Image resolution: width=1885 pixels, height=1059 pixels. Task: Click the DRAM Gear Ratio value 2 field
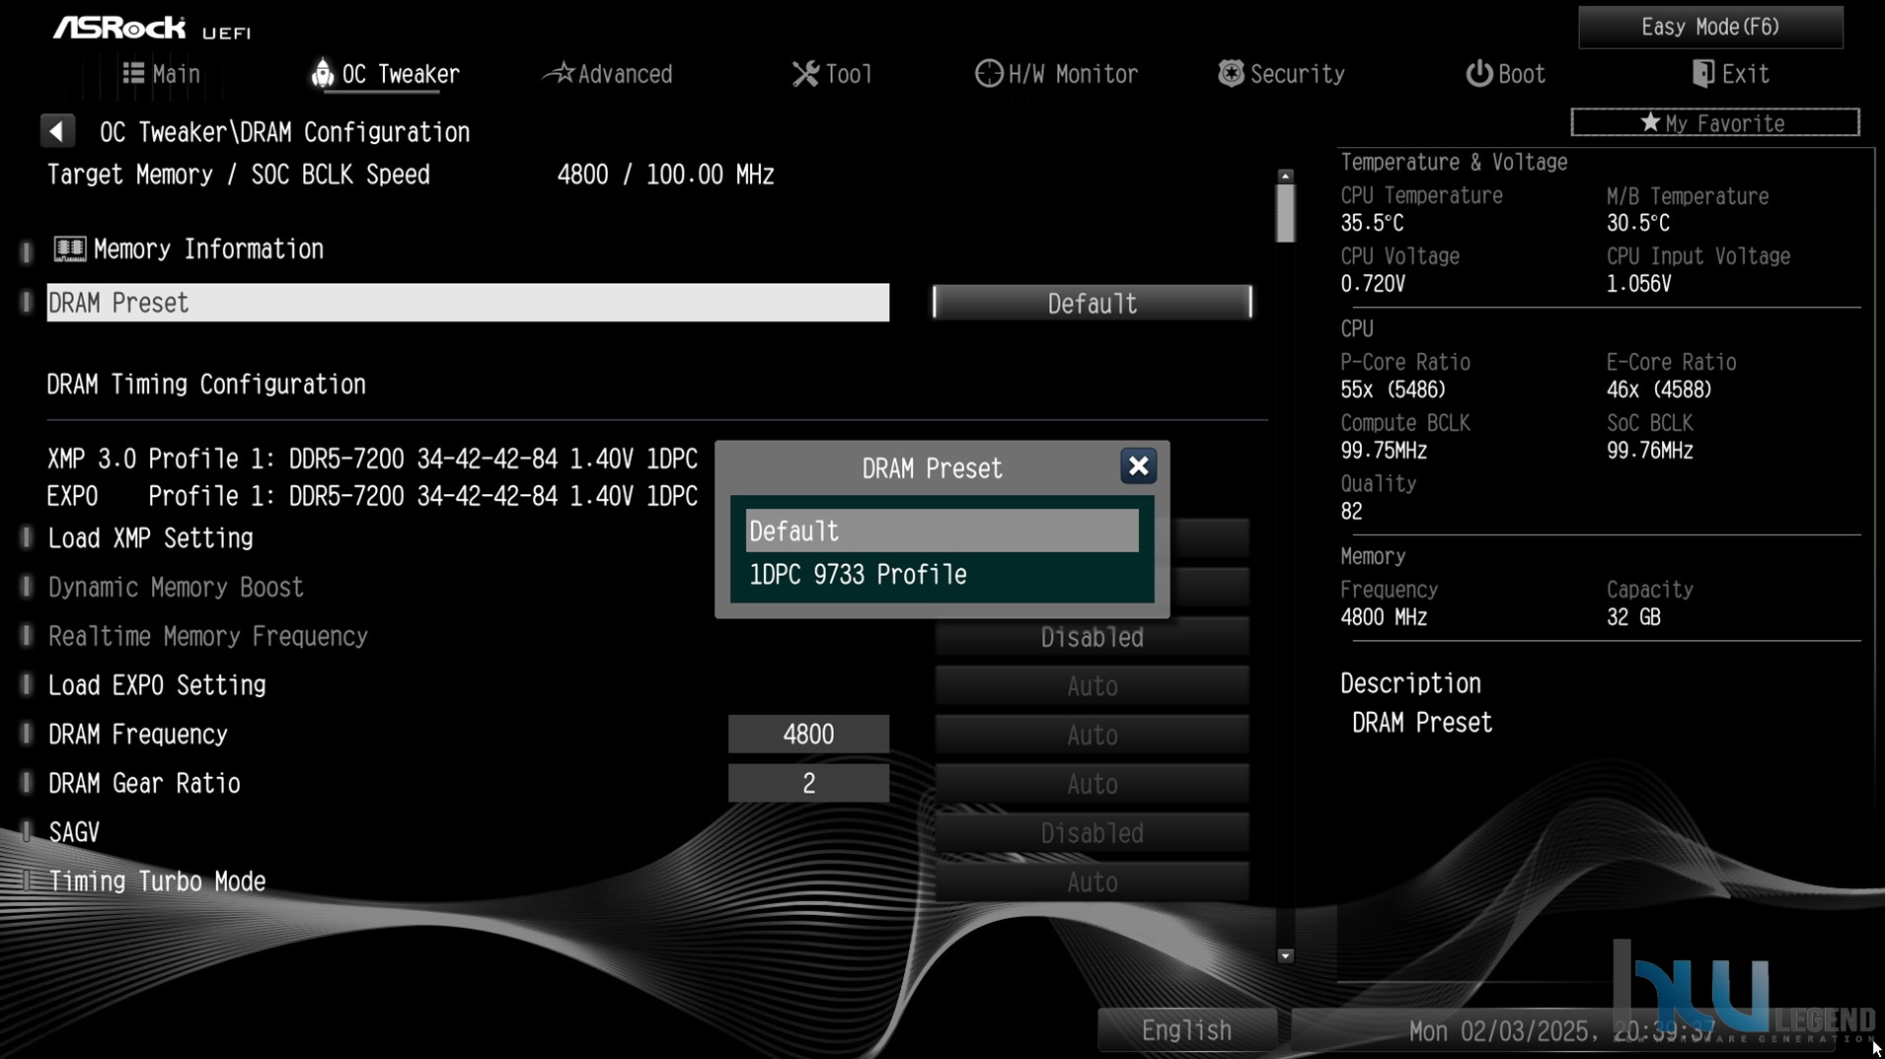808,784
